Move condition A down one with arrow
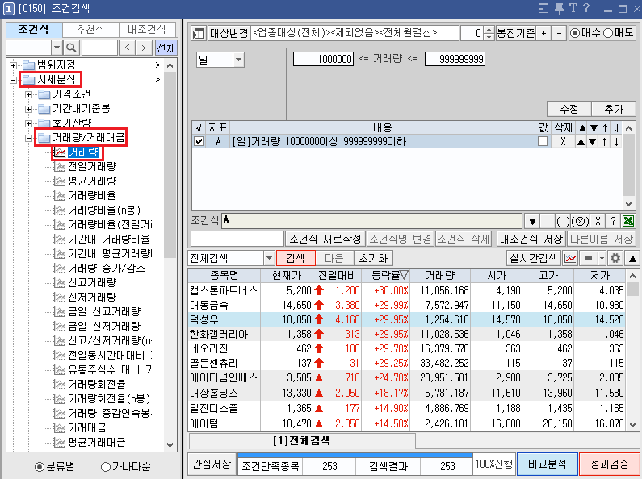This screenshot has width=642, height=479. point(617,141)
